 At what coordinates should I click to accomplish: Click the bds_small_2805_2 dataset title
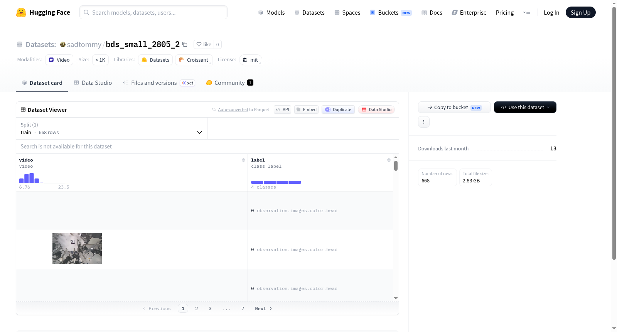tap(143, 44)
